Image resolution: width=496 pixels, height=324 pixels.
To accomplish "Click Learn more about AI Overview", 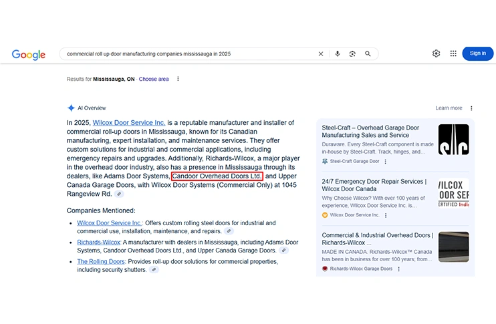I will [449, 108].
